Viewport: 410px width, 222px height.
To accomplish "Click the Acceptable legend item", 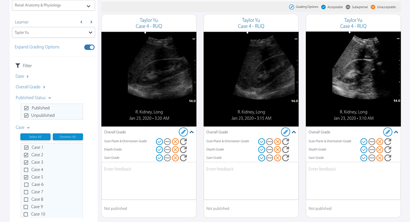I will (x=332, y=7).
